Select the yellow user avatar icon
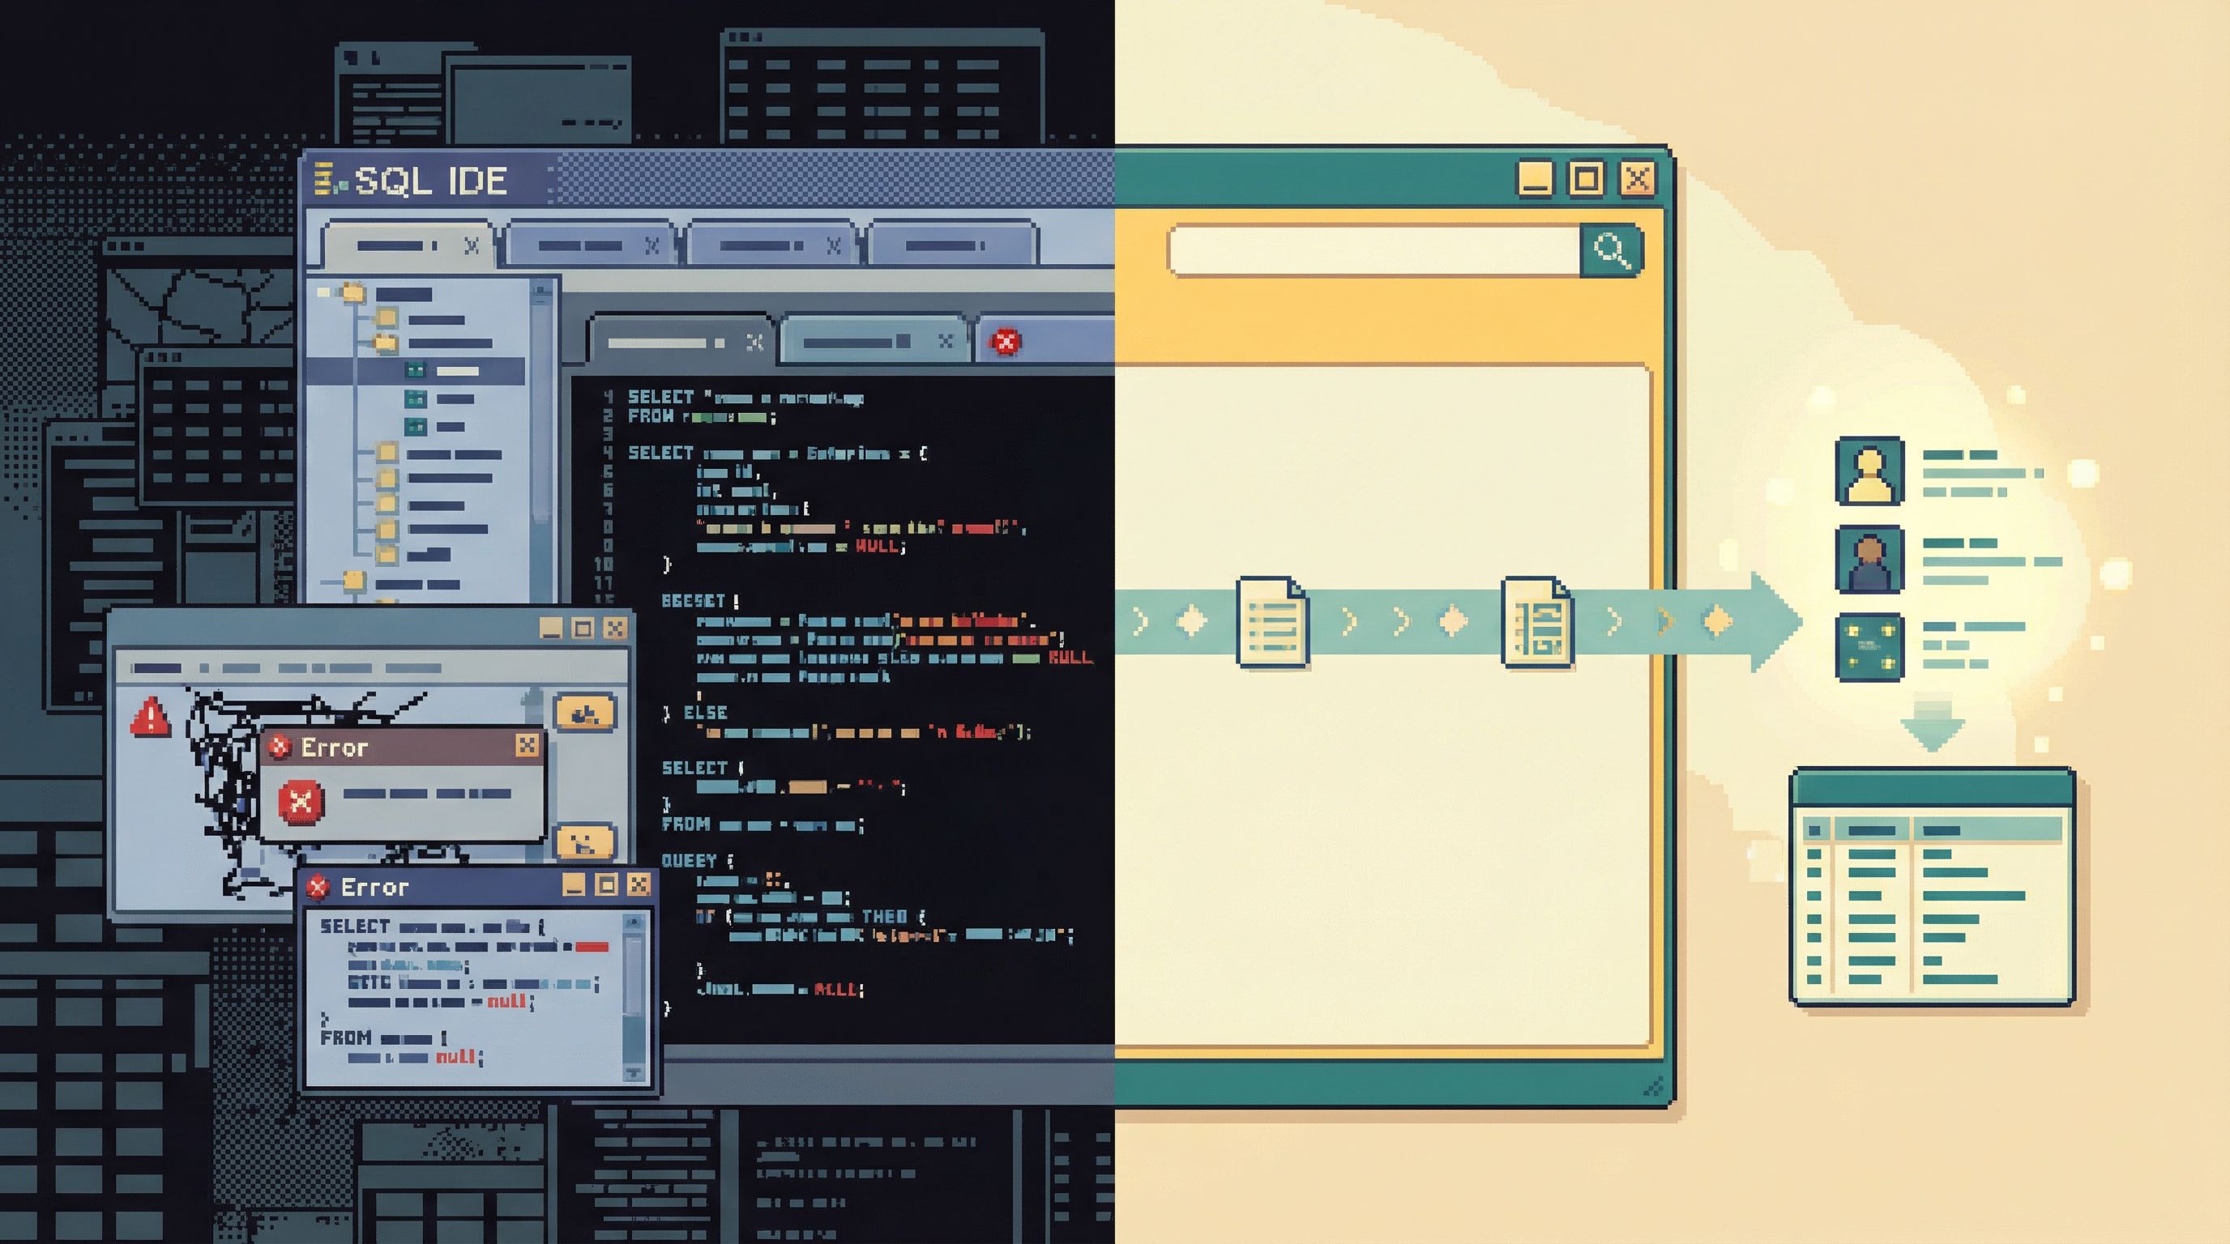 click(x=1869, y=471)
